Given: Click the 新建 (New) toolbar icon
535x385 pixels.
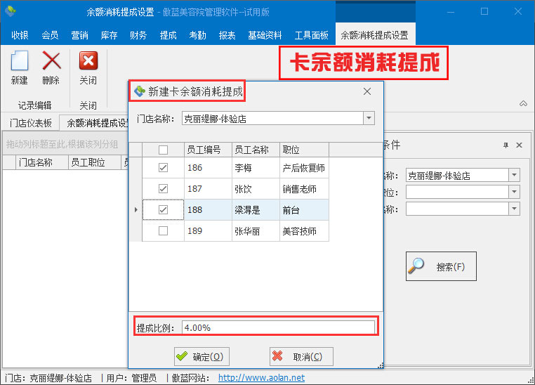Looking at the screenshot, I should (20, 68).
